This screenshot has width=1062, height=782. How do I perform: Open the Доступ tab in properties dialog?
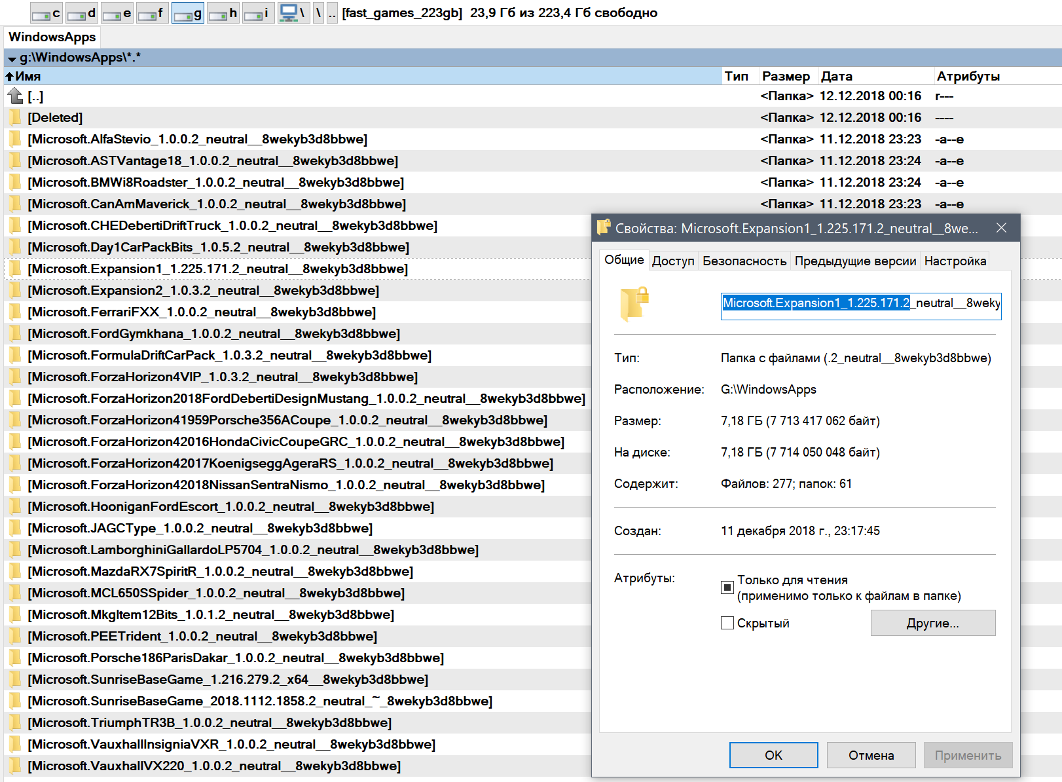(x=673, y=261)
